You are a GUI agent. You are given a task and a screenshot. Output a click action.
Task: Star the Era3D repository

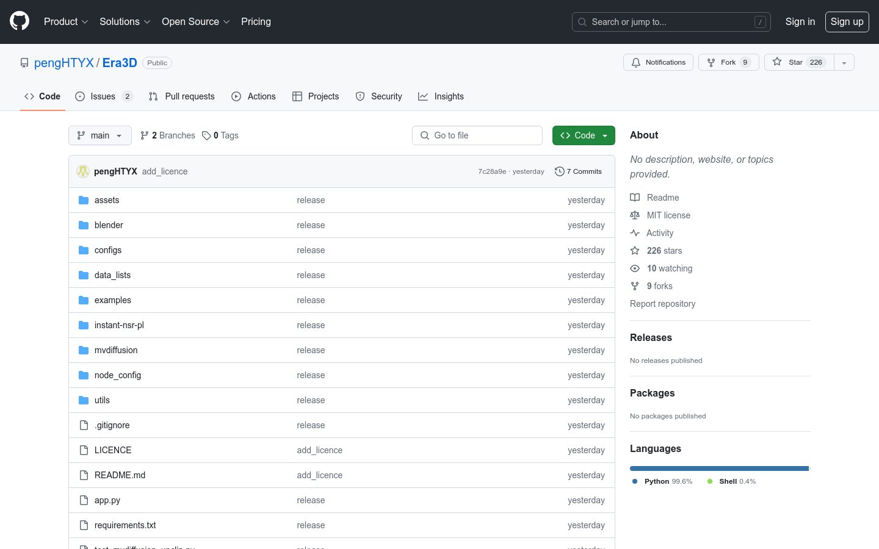pos(799,62)
